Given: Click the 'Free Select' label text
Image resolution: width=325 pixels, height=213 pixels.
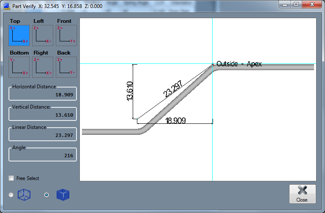Looking at the screenshot, I should [x=27, y=178].
